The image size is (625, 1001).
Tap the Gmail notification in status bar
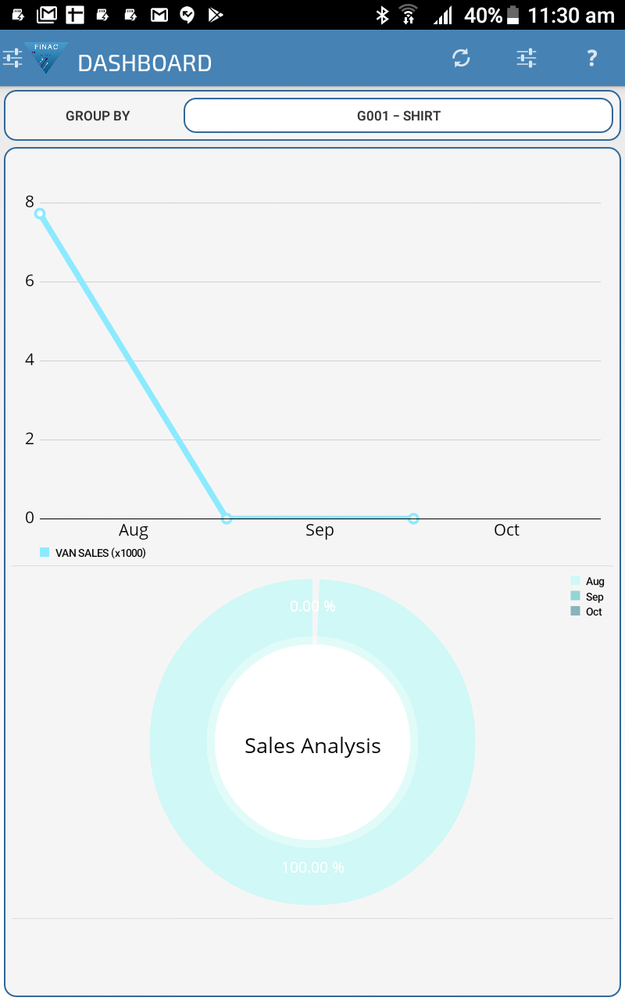pyautogui.click(x=48, y=14)
